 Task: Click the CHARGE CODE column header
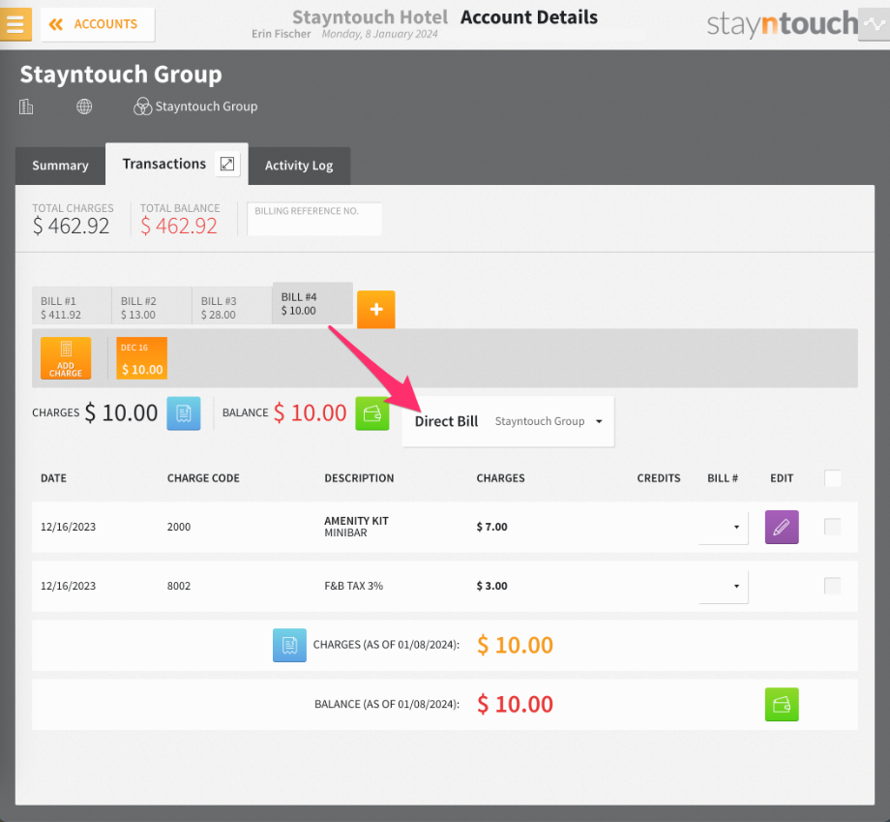click(203, 478)
